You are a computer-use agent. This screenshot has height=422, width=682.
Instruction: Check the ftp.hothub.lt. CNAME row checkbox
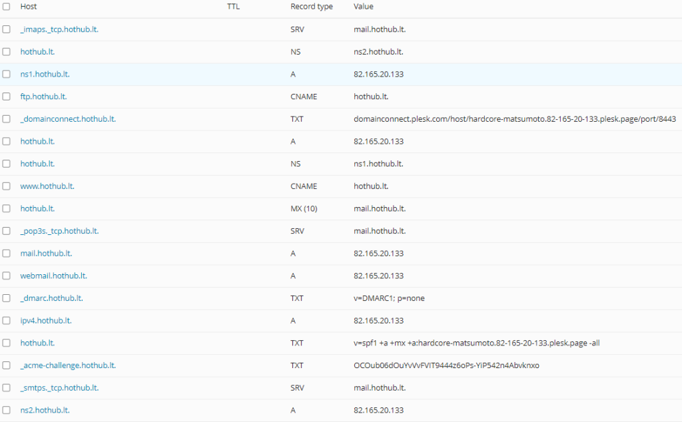(x=6, y=97)
